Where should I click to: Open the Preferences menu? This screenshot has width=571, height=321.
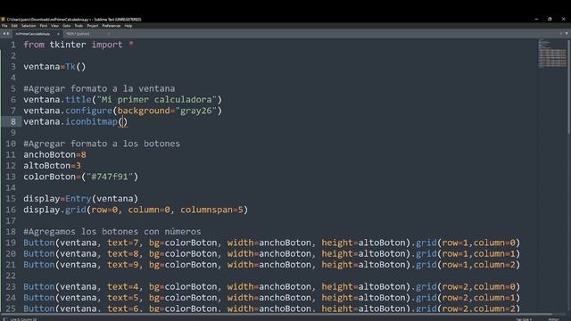click(x=111, y=26)
